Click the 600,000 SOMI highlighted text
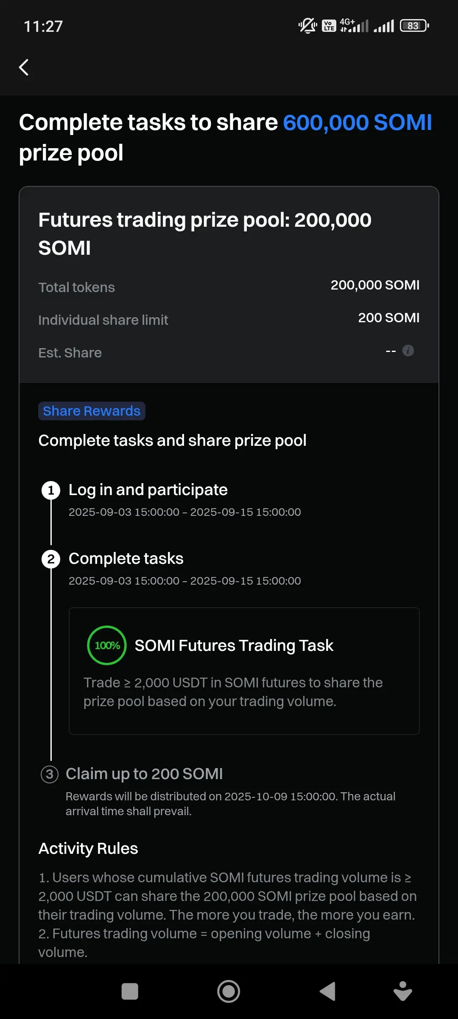The image size is (458, 1019). [357, 123]
